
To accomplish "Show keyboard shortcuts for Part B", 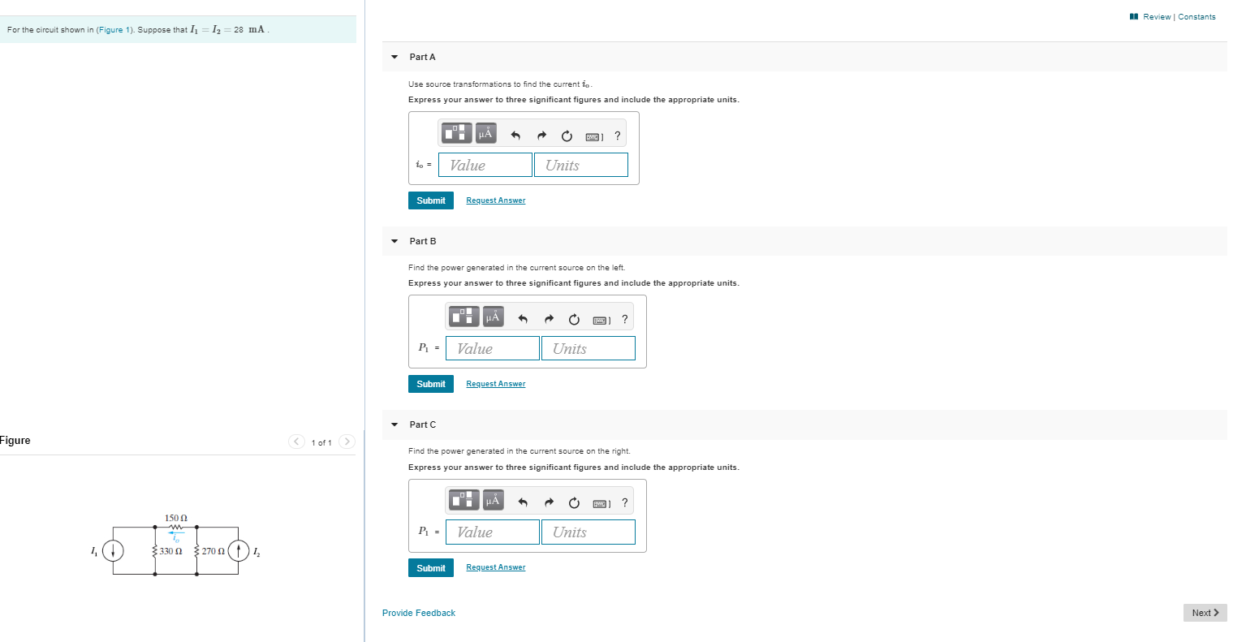I will point(601,320).
